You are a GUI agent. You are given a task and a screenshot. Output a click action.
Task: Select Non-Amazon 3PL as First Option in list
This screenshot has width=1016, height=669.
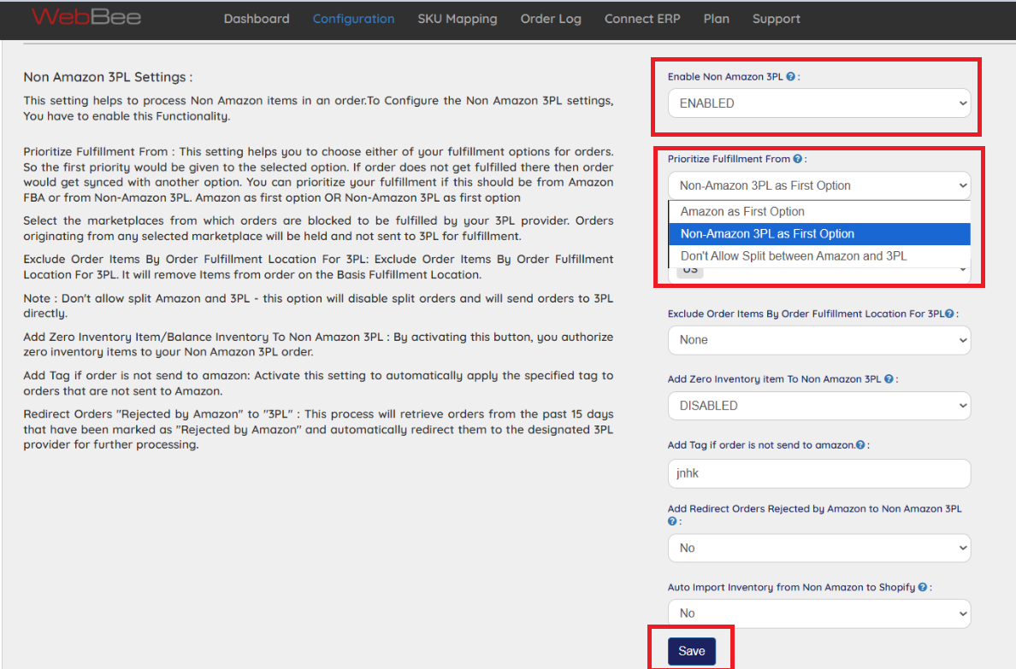[819, 234]
